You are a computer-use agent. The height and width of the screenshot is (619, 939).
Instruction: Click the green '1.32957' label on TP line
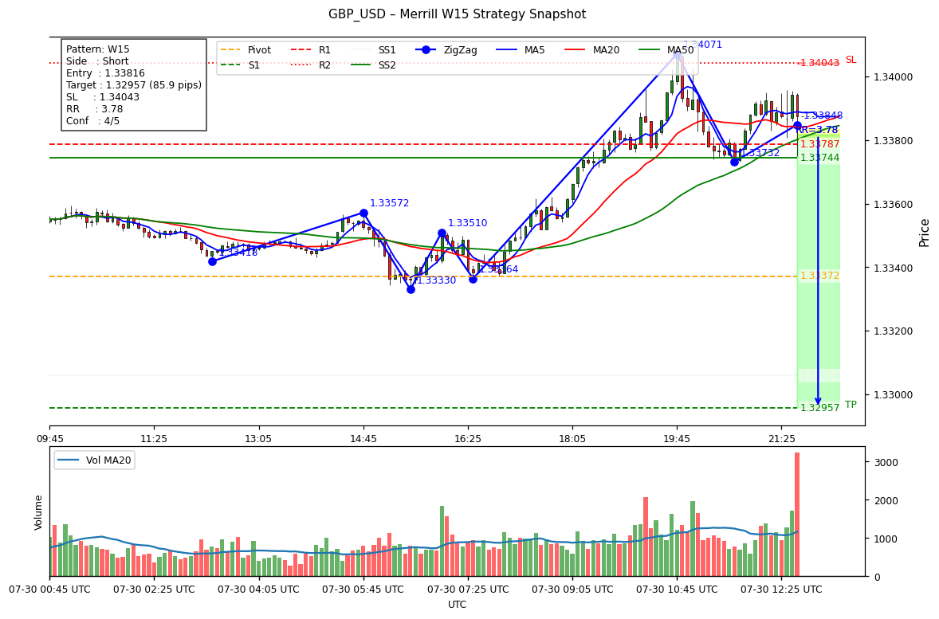click(x=819, y=408)
